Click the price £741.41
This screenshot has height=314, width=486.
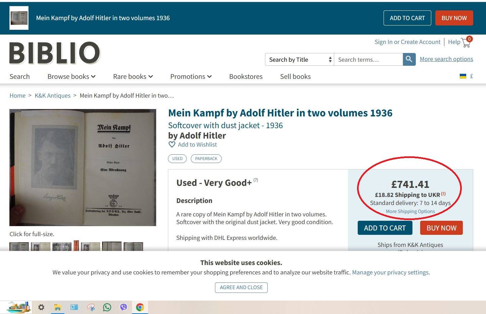pos(410,184)
